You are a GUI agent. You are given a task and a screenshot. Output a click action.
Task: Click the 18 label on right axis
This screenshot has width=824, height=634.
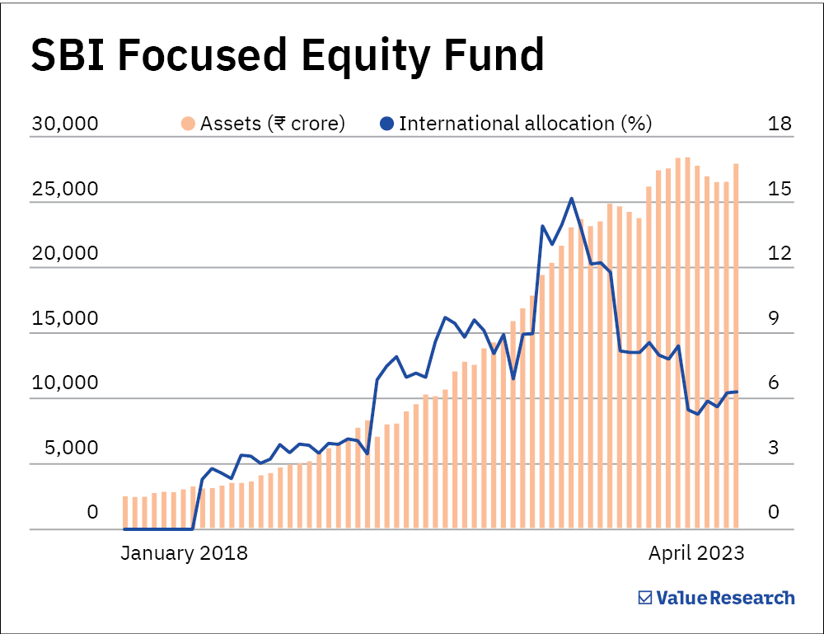(x=779, y=124)
